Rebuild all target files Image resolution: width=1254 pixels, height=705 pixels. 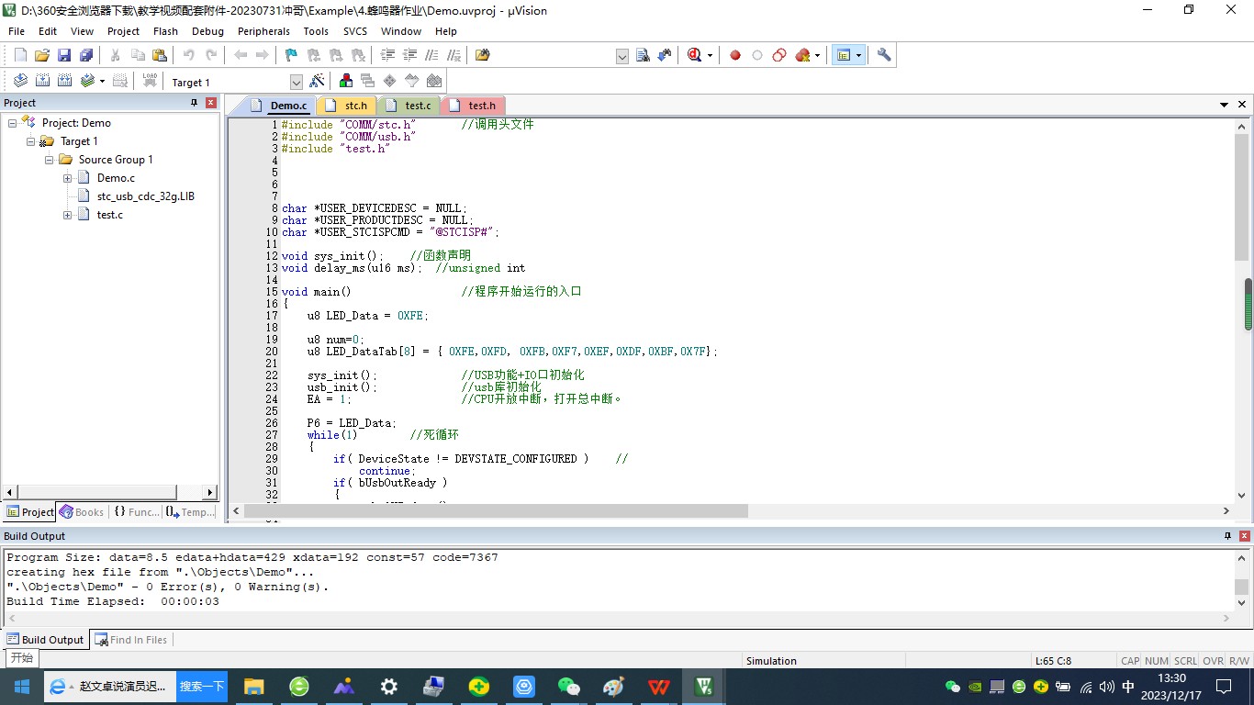pyautogui.click(x=64, y=81)
